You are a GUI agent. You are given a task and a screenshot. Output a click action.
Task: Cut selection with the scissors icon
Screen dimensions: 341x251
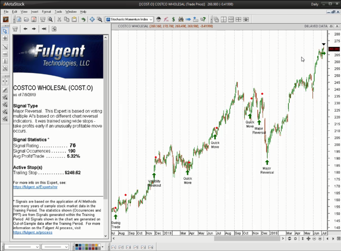(x=59, y=19)
